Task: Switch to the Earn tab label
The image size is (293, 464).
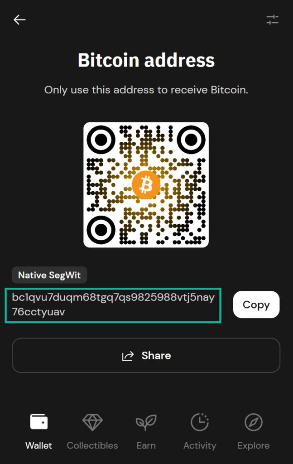Action: pyautogui.click(x=146, y=445)
